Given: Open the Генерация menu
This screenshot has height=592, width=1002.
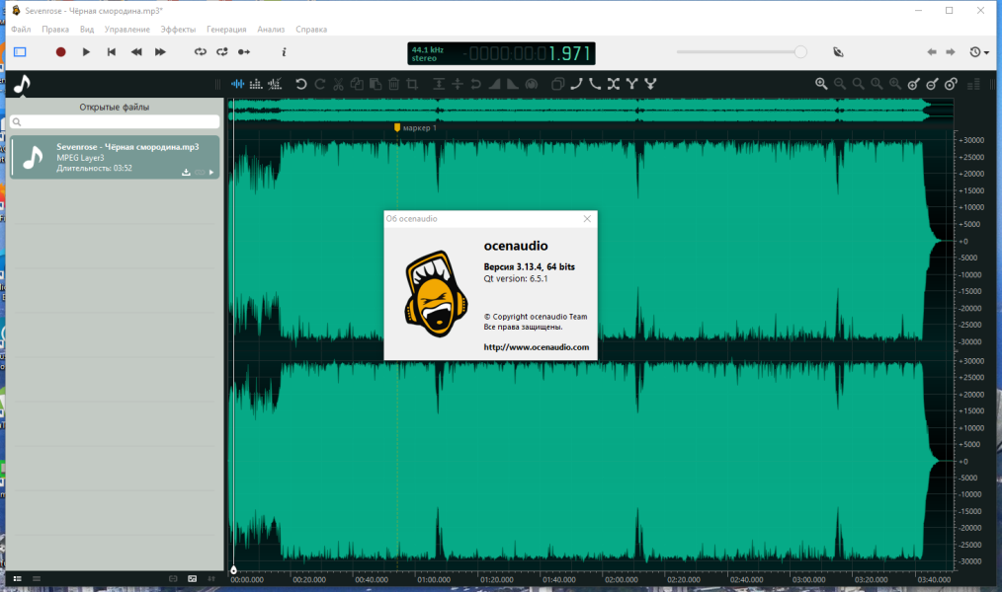Looking at the screenshot, I should pyautogui.click(x=226, y=30).
